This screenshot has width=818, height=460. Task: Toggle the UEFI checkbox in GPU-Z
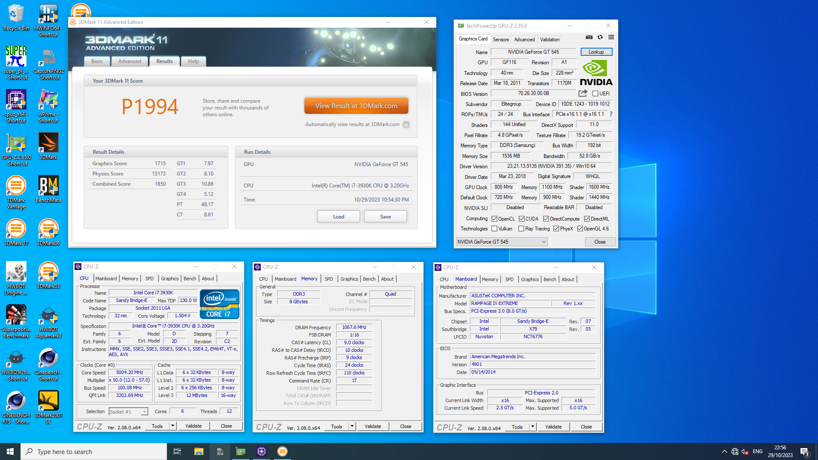pyautogui.click(x=595, y=94)
